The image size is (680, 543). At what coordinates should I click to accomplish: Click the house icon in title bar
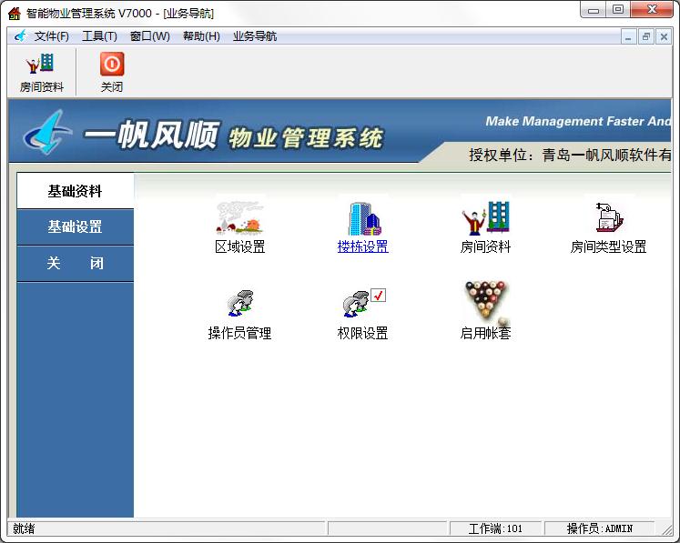(x=15, y=13)
